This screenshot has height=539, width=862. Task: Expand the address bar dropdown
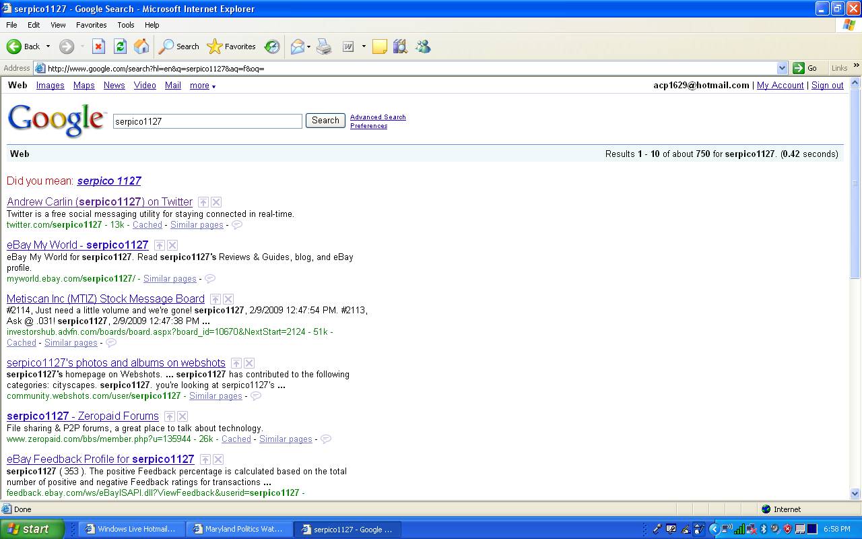[x=782, y=68]
